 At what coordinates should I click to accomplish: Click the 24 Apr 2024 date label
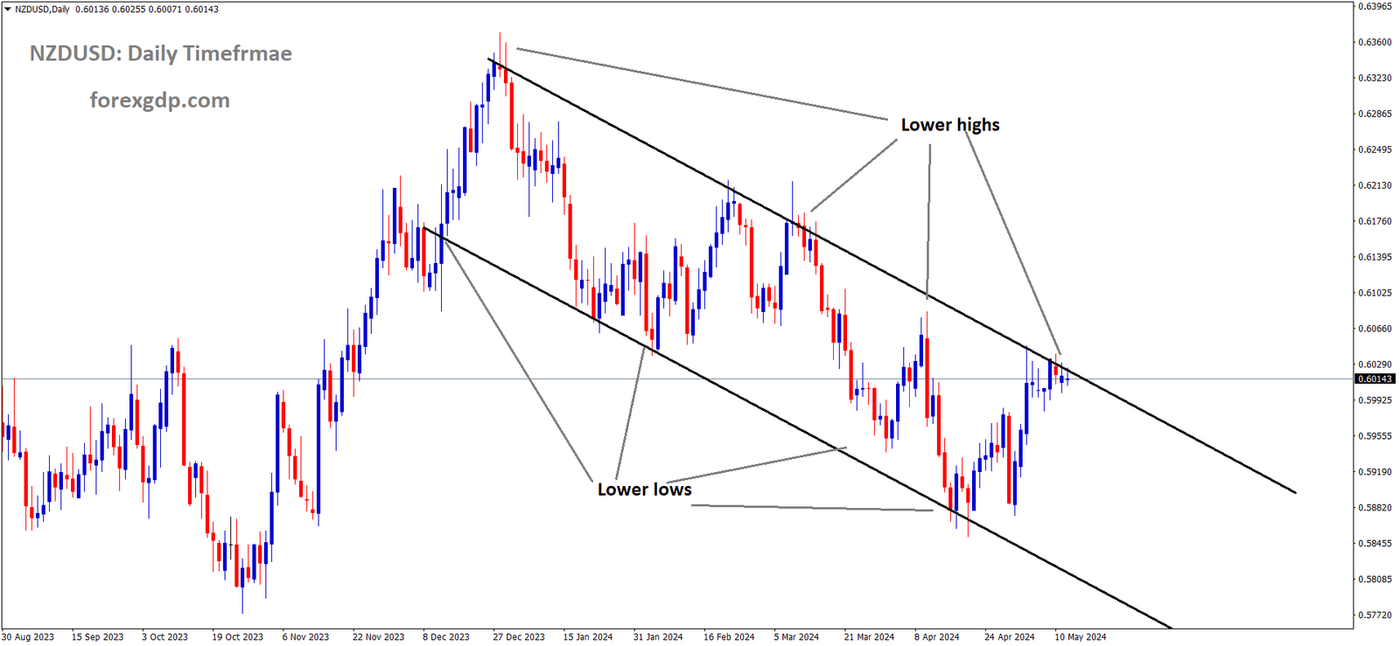tap(1010, 637)
